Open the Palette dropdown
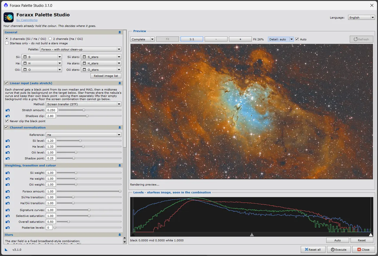The height and width of the screenshot is (256, 378). click(x=81, y=50)
